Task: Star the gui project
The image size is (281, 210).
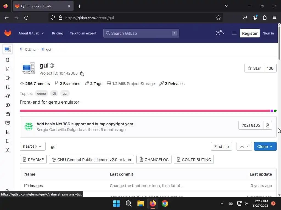Action: click(254, 68)
